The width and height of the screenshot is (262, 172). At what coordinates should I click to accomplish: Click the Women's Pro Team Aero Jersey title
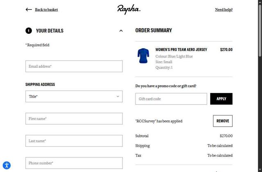pyautogui.click(x=181, y=50)
